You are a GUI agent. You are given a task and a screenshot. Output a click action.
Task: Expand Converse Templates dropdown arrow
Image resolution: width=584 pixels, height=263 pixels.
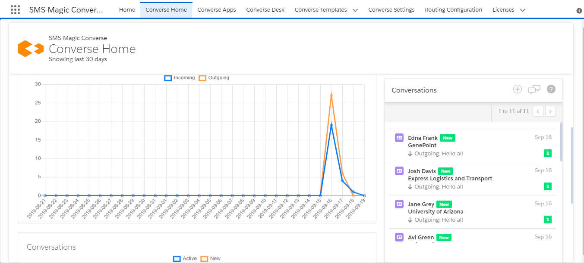[x=355, y=10]
